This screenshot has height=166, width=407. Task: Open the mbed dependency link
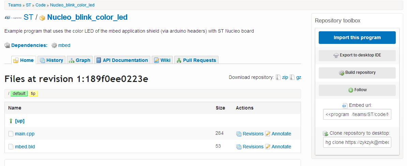[x=64, y=45]
